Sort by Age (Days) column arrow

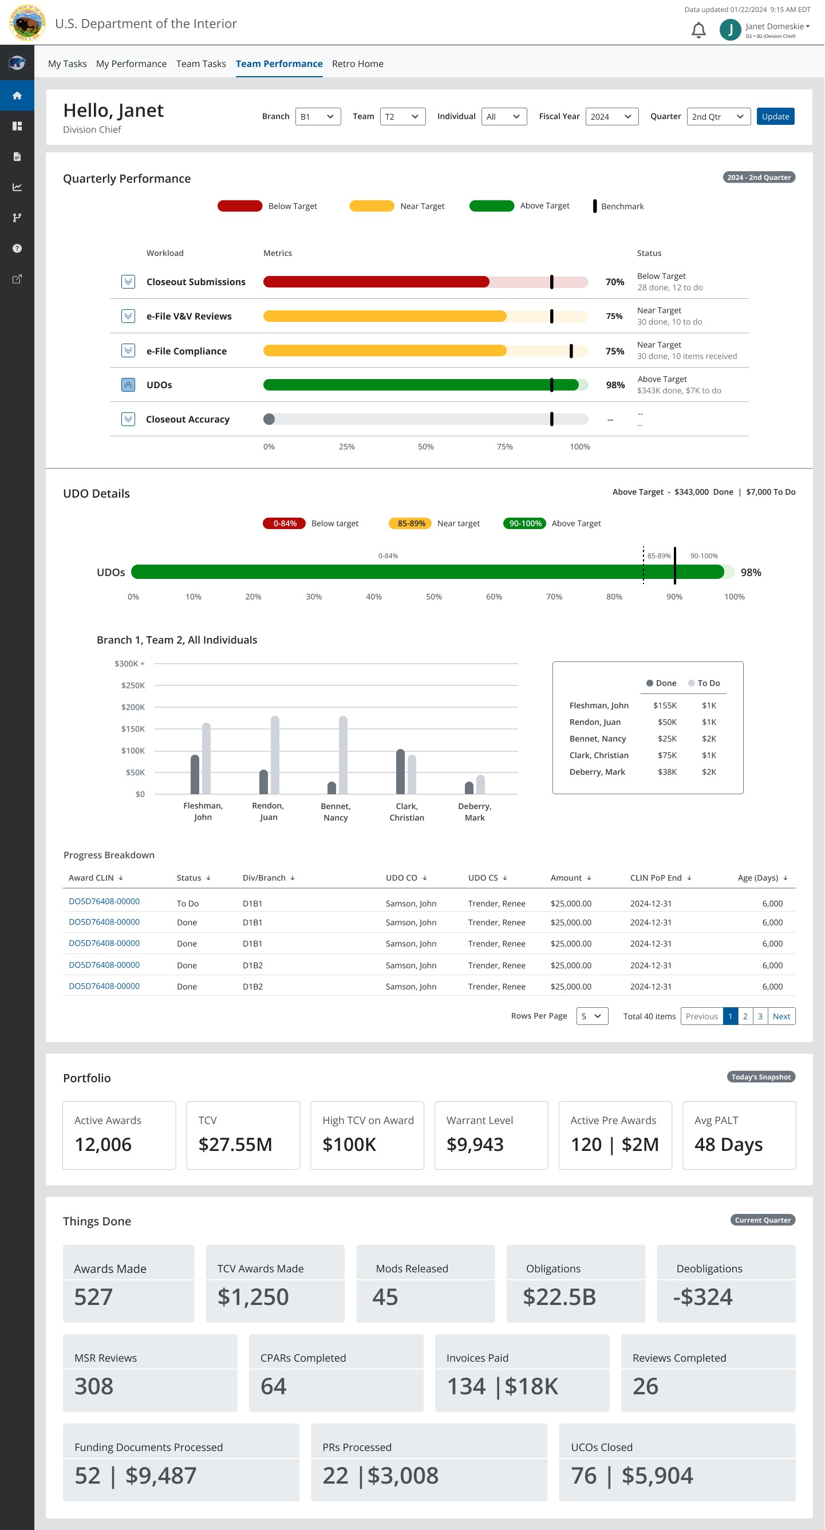click(x=786, y=878)
